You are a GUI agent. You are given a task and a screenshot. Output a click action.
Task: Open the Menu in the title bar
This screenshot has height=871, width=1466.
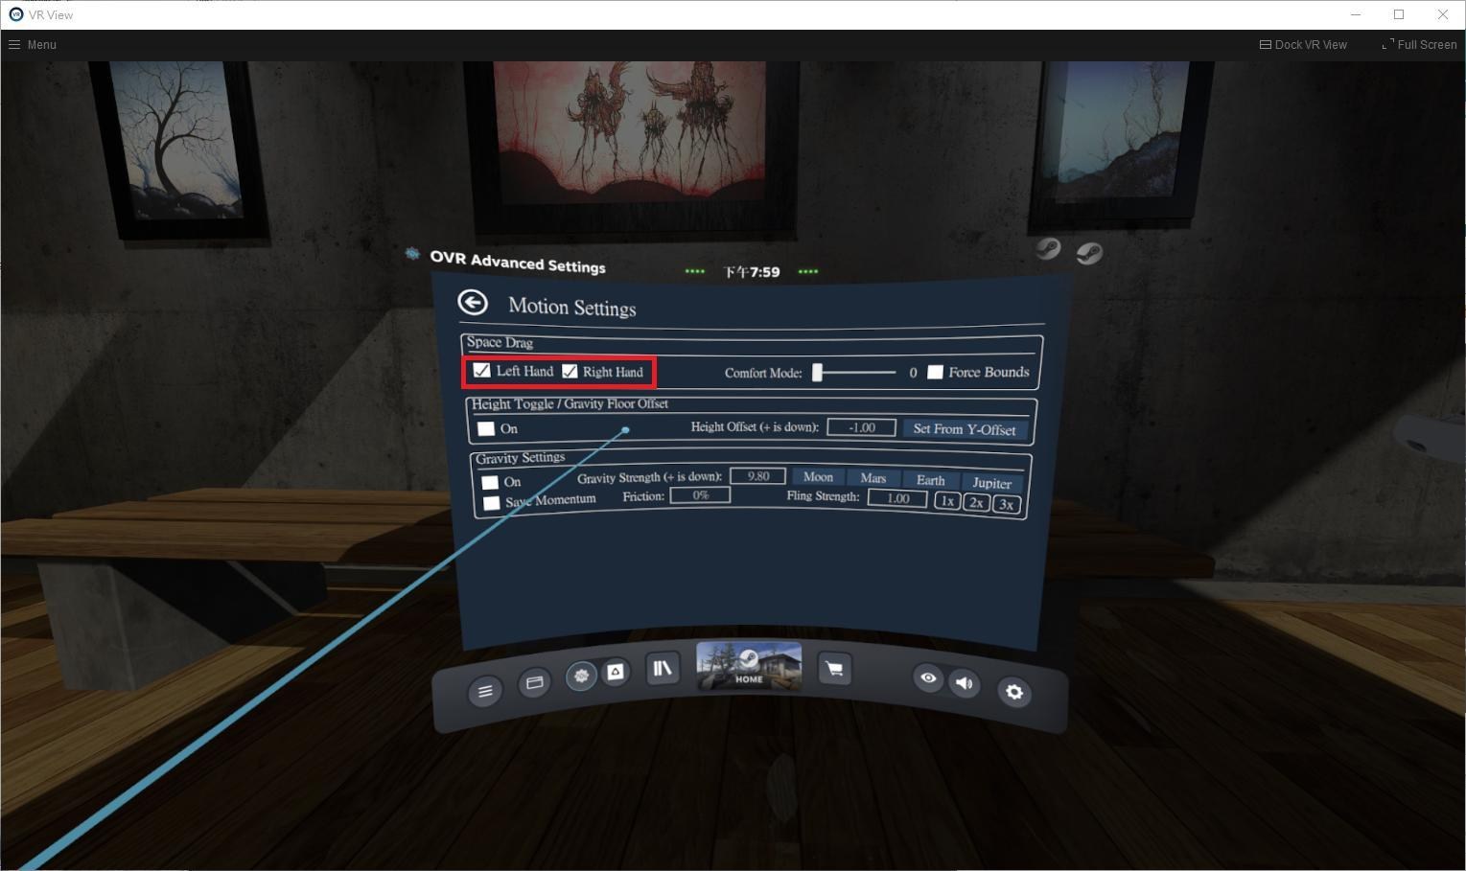(x=32, y=44)
